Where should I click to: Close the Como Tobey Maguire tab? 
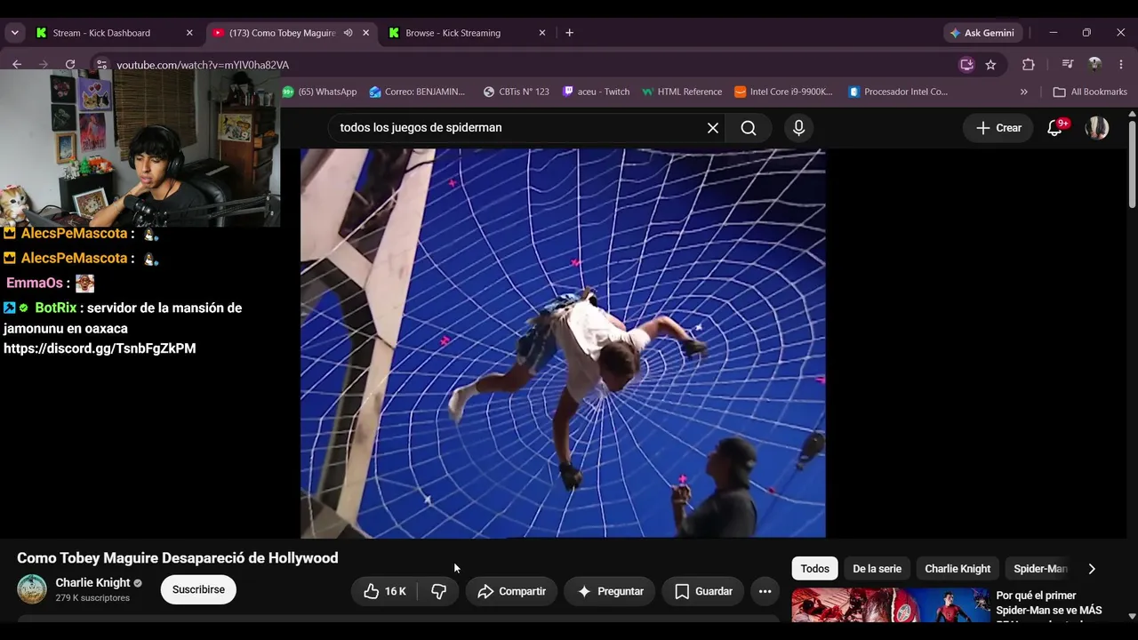[x=365, y=33]
